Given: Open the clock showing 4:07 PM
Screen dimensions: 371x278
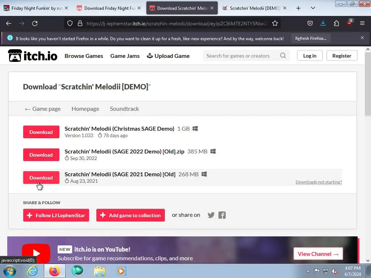Looking at the screenshot, I should point(353,271).
